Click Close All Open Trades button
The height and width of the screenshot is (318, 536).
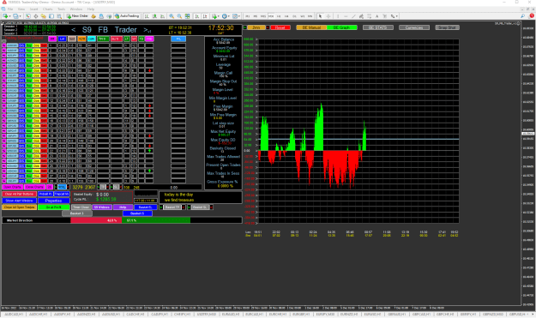coord(19,207)
